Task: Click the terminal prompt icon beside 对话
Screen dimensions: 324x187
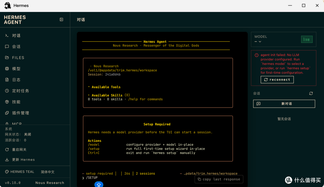Action: tap(7, 35)
